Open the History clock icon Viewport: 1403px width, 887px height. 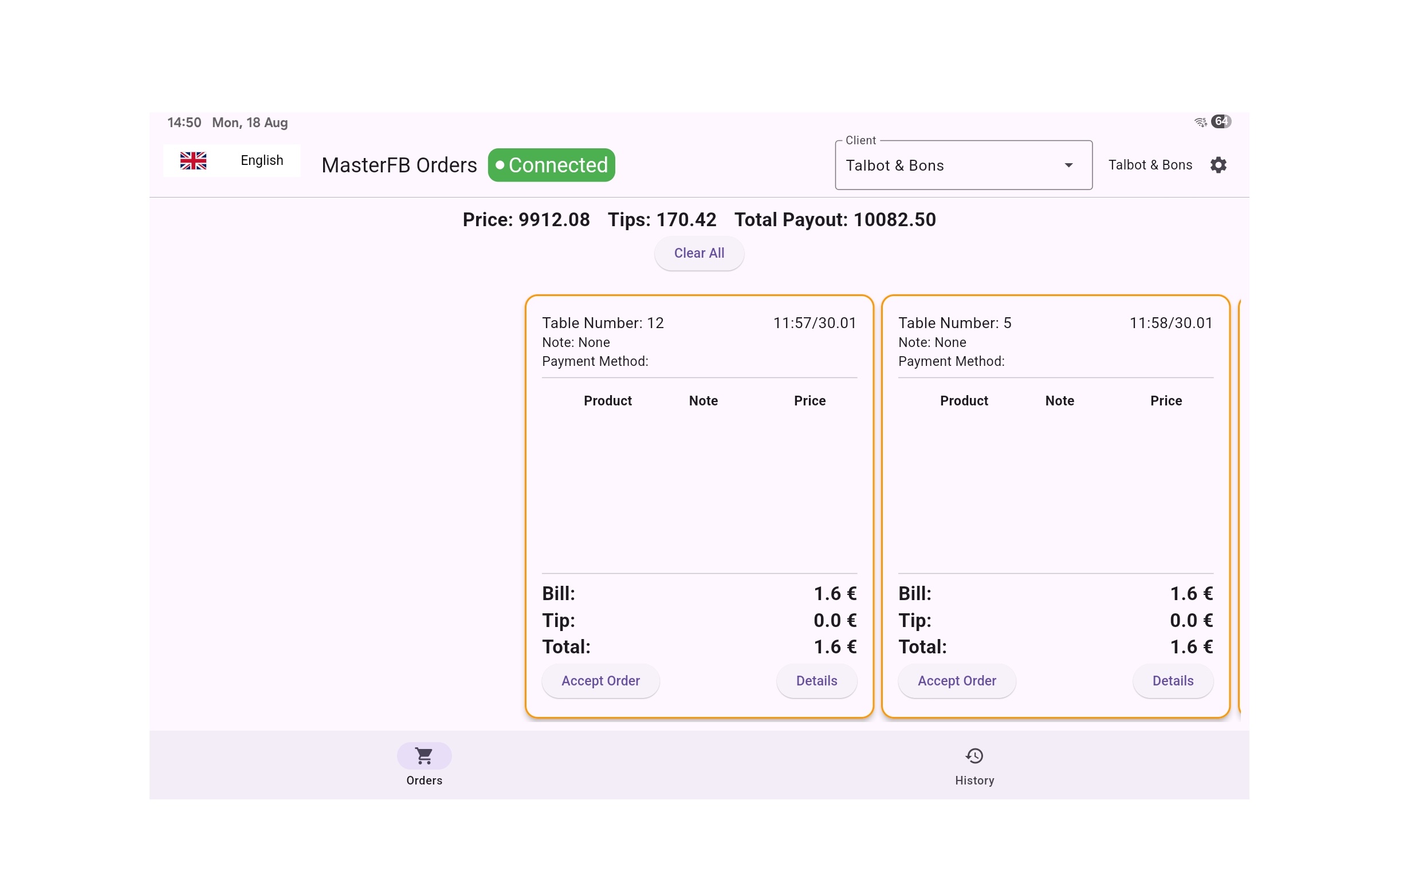pyautogui.click(x=973, y=756)
